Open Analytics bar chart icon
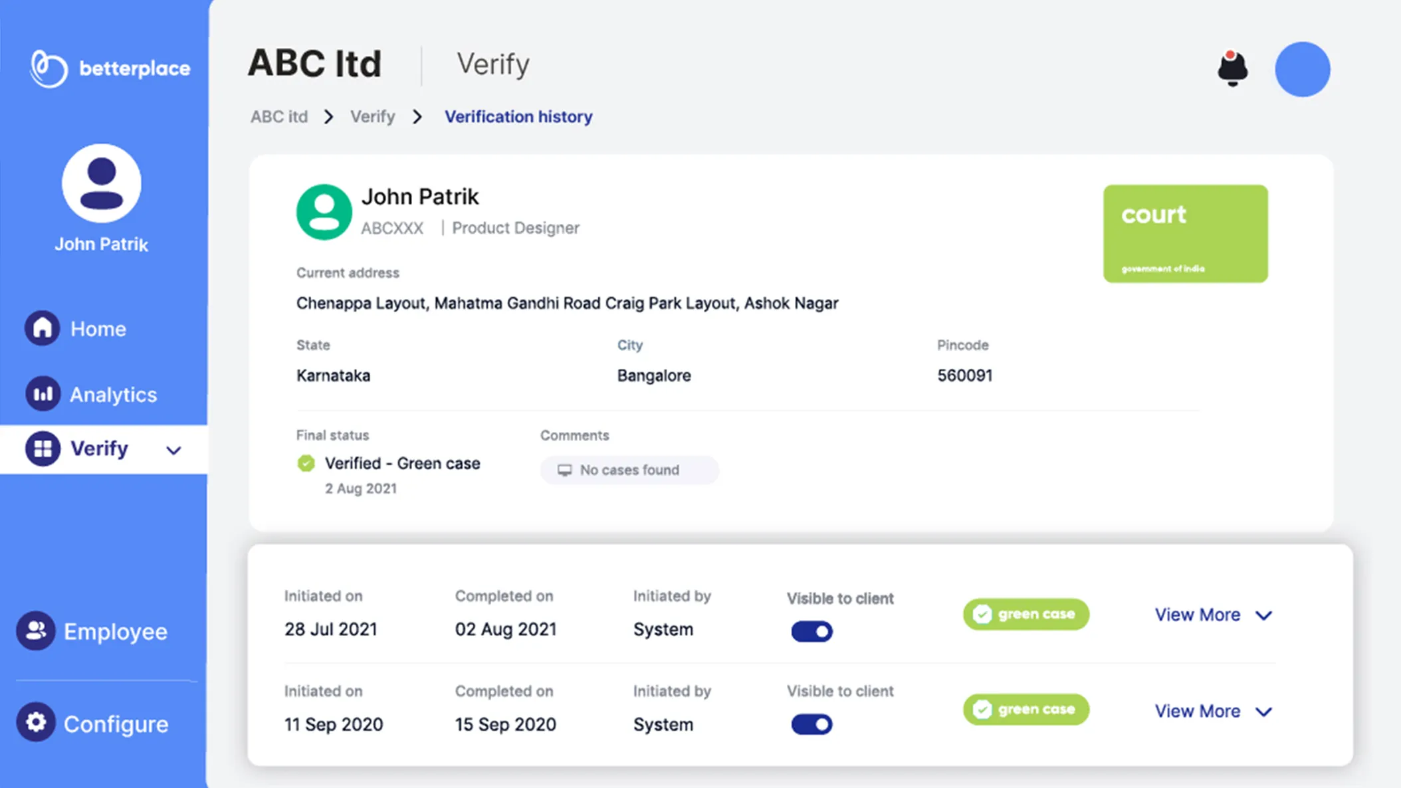The width and height of the screenshot is (1401, 788). click(43, 394)
